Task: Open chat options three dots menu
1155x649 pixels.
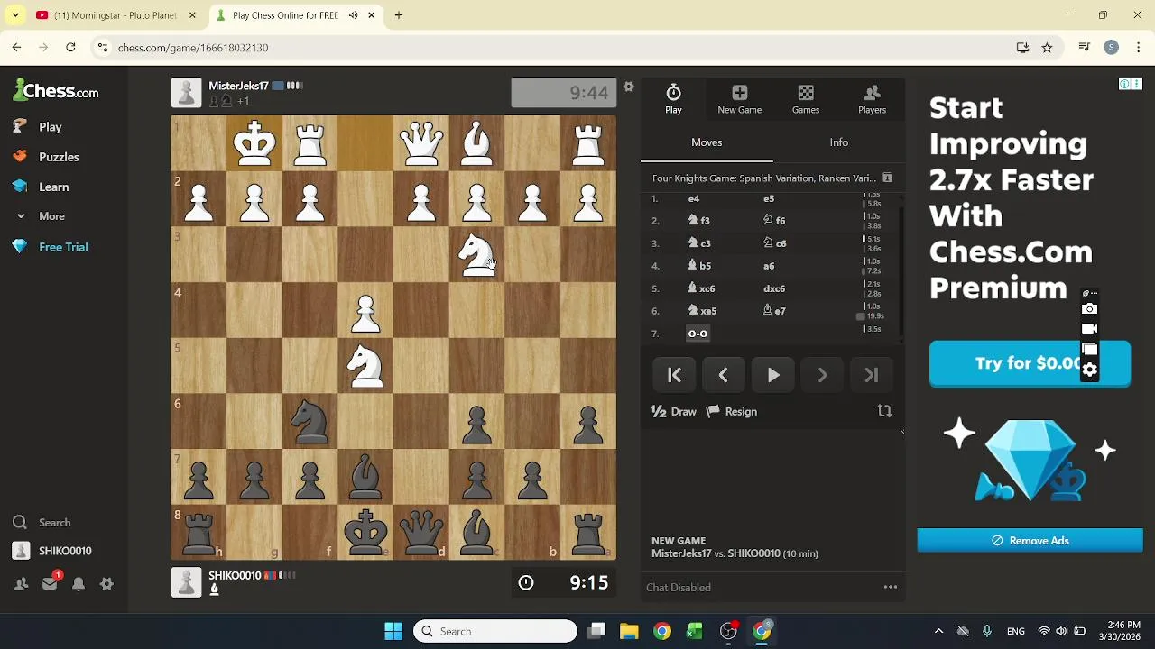Action: (891, 588)
